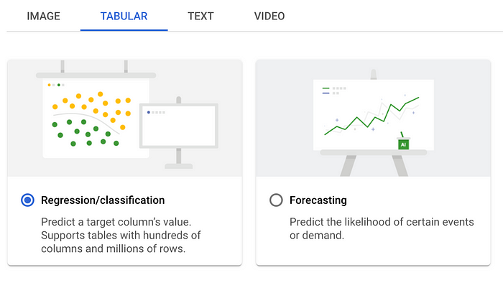Open the TEXT tab
The image size is (503, 283).
click(200, 16)
